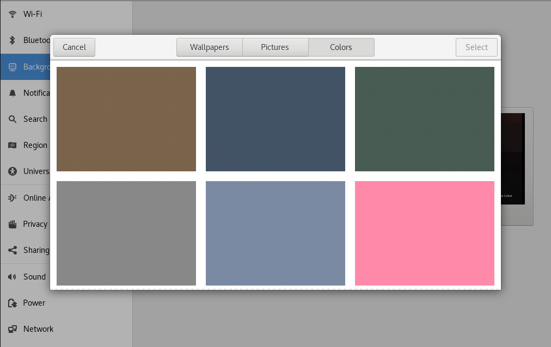The width and height of the screenshot is (551, 347).
Task: Click the Background monitor icon in sidebar
Action: coord(13,67)
